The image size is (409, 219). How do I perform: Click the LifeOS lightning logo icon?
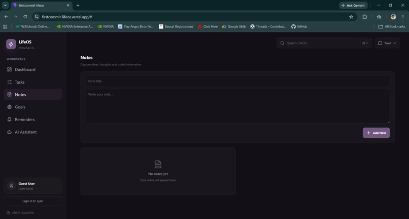point(11,44)
